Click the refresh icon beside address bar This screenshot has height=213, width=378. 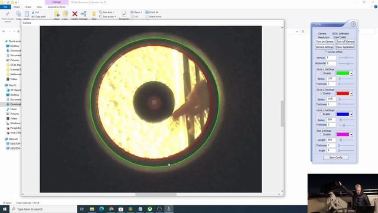303,31
